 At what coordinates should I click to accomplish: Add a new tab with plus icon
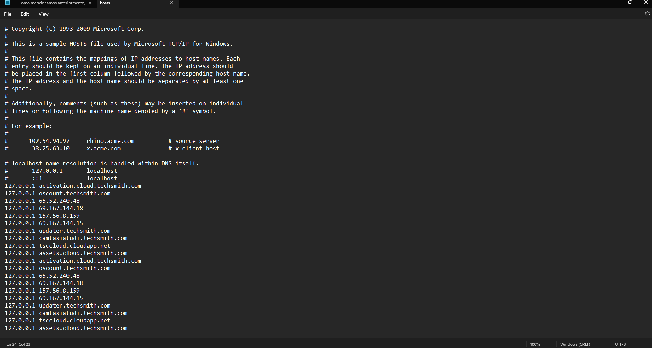coord(187,3)
